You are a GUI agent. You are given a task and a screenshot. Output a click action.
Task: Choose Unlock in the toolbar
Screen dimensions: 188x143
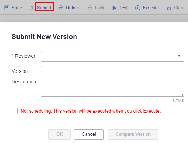tap(73, 8)
